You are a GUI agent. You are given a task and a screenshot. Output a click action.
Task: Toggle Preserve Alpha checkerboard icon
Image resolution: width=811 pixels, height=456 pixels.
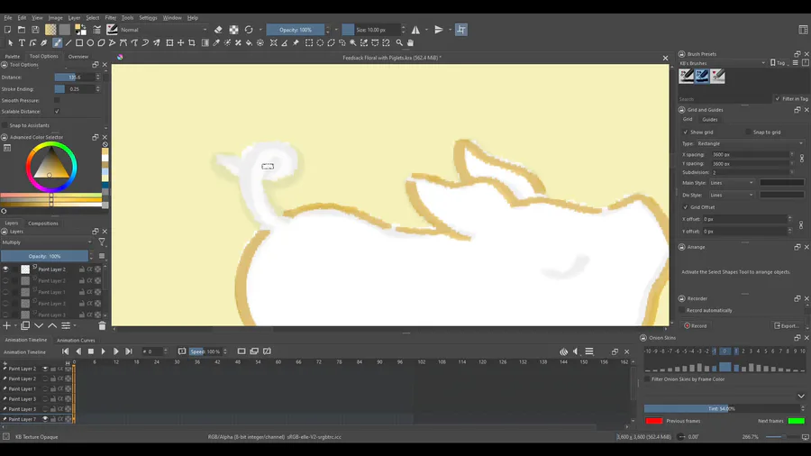(x=233, y=30)
